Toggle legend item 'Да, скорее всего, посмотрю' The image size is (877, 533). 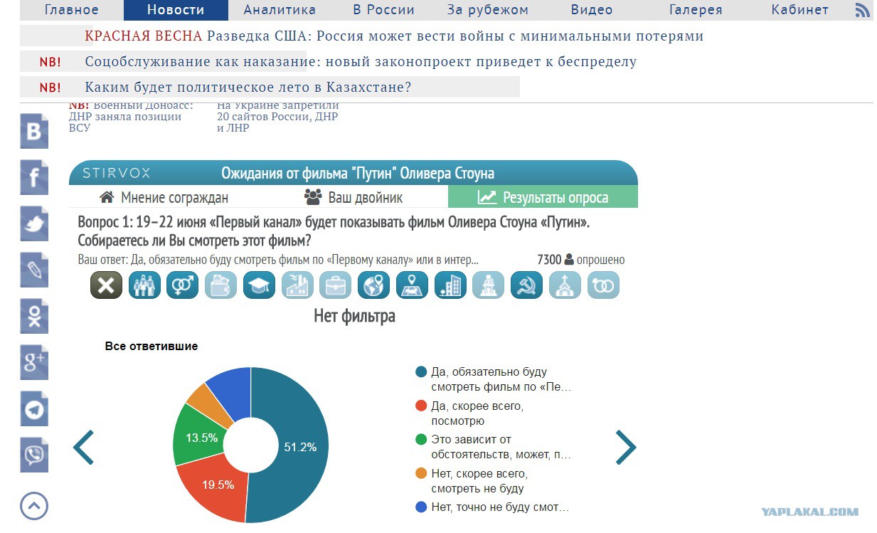[470, 413]
